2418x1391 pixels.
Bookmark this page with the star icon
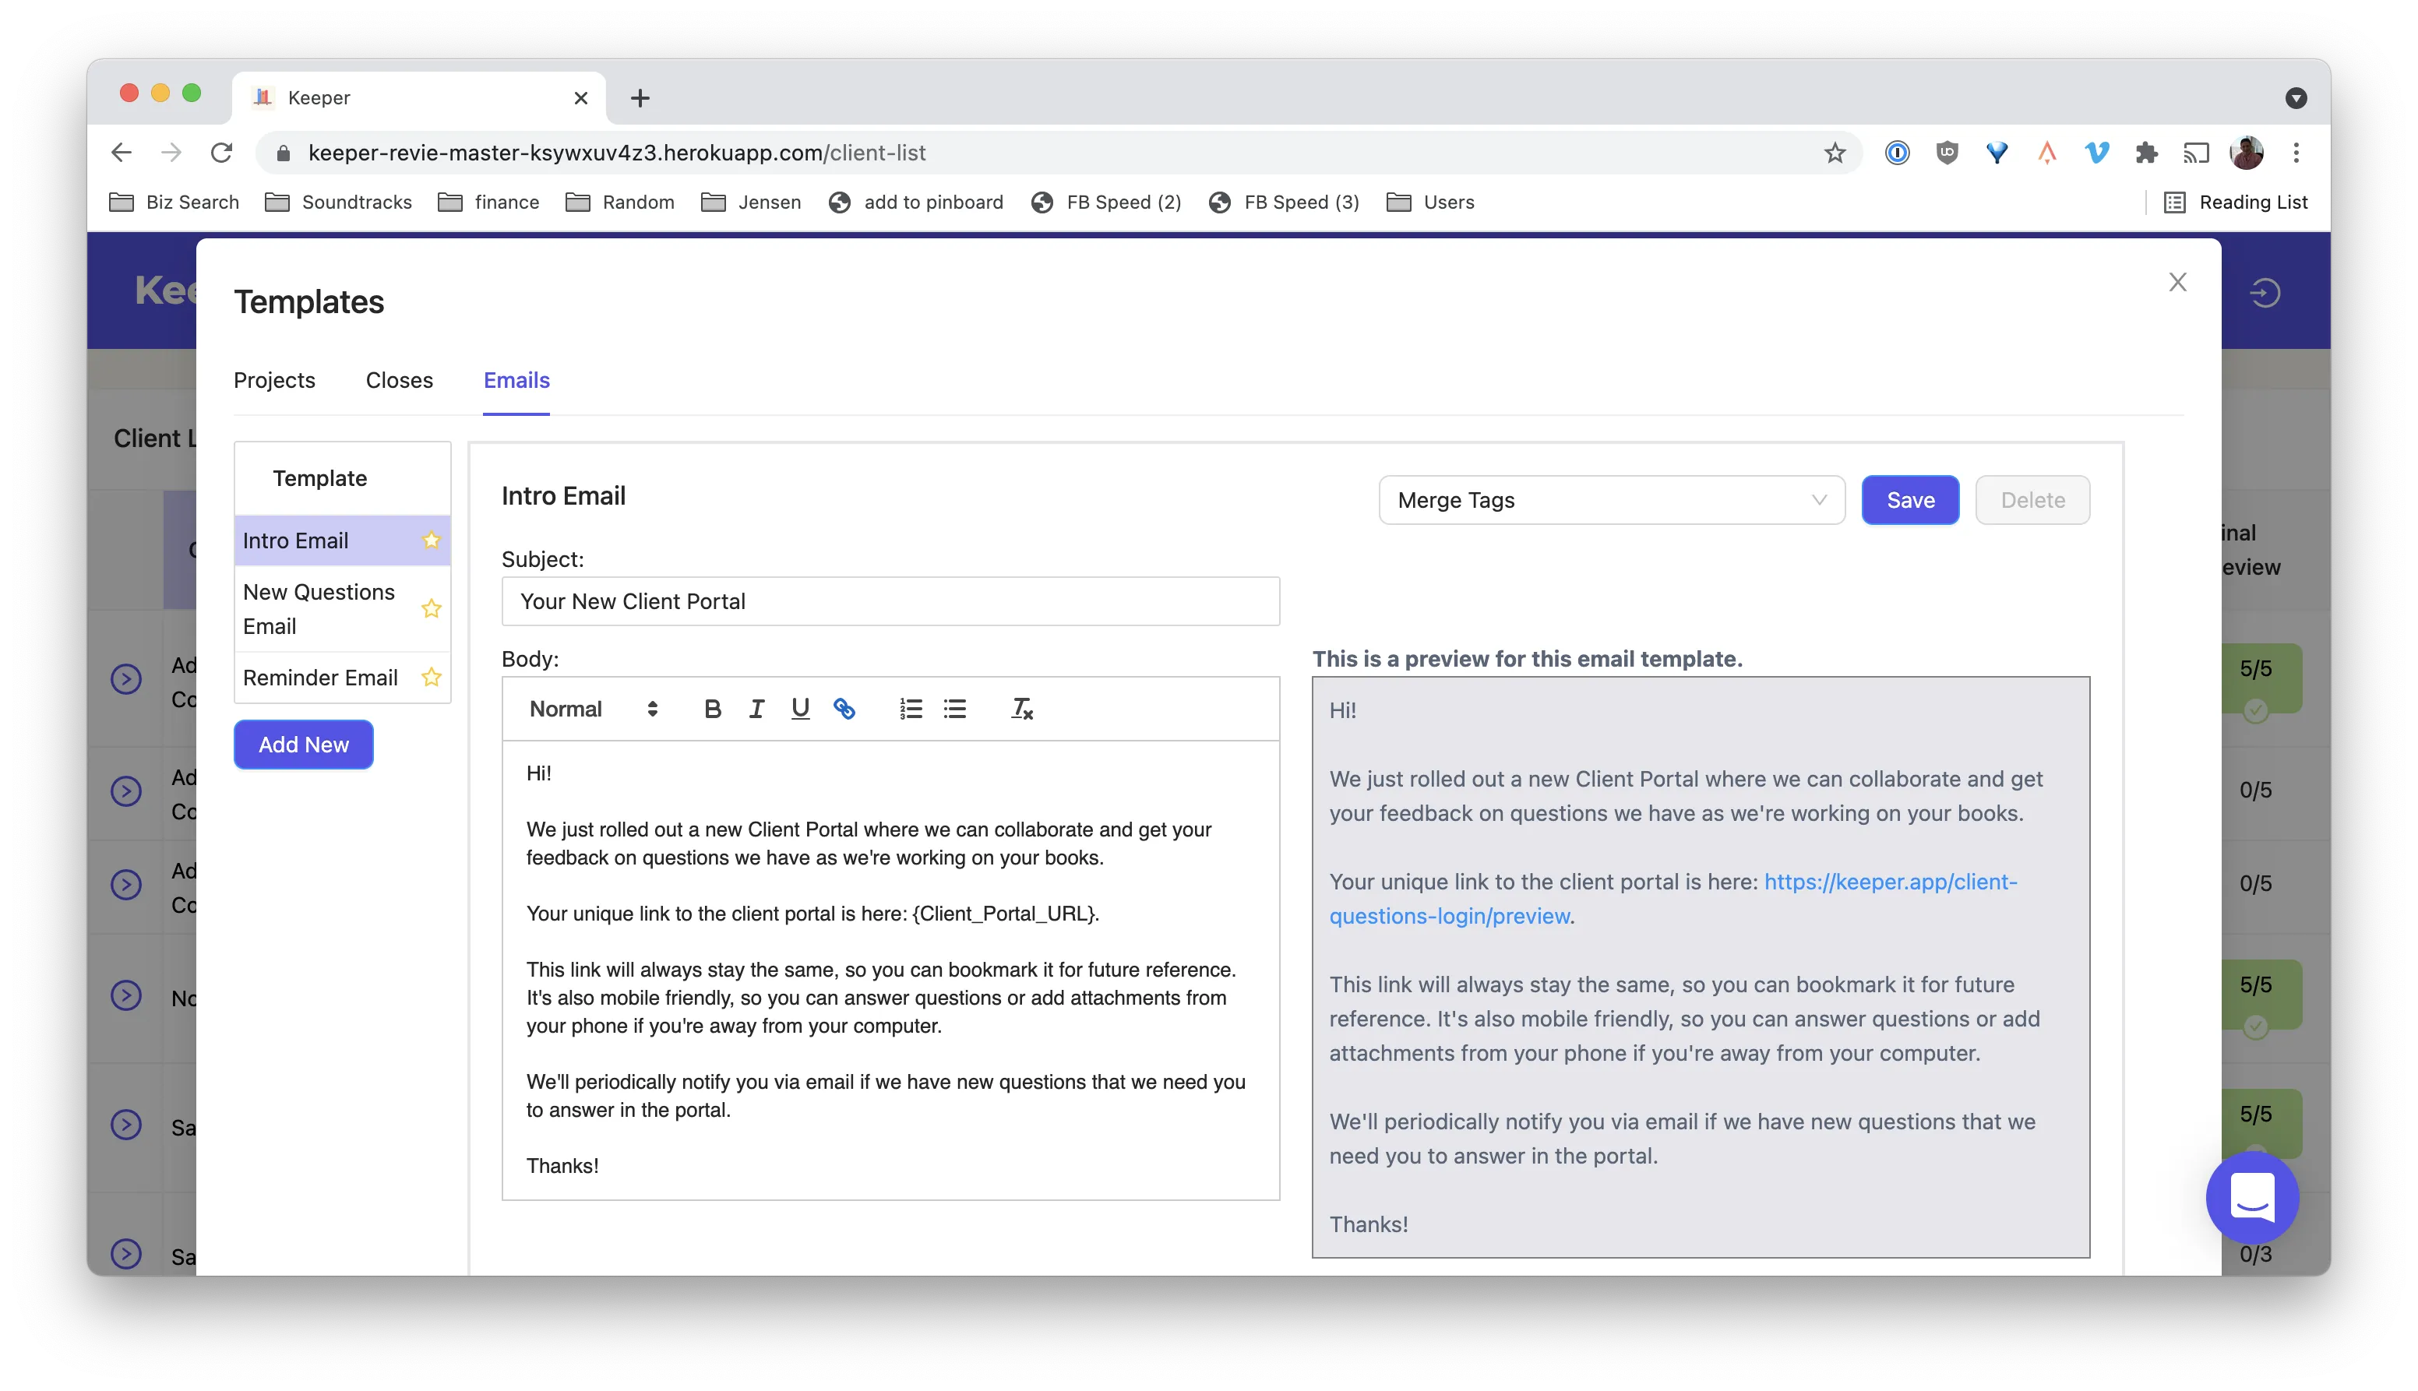pyautogui.click(x=1835, y=153)
